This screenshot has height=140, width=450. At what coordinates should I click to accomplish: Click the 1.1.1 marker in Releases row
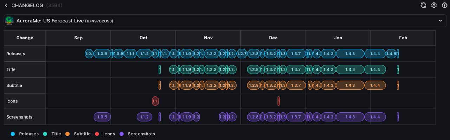[130, 54]
